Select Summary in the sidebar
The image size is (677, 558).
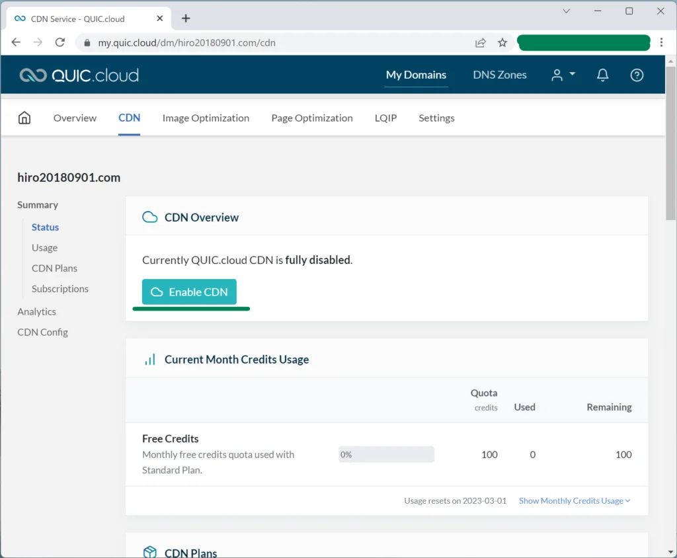point(38,205)
